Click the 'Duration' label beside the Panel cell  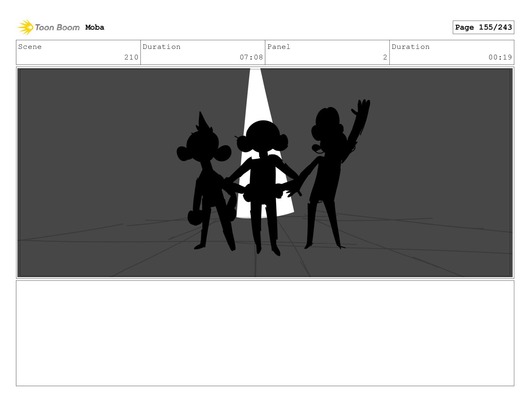pyautogui.click(x=411, y=47)
